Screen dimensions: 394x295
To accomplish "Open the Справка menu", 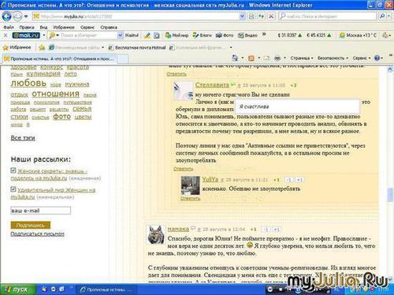I will click(x=109, y=27).
